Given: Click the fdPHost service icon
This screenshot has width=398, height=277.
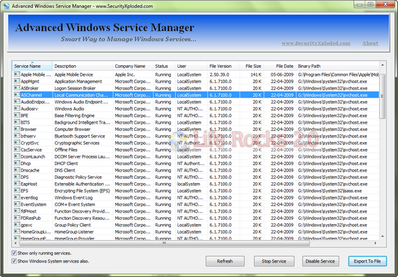Looking at the screenshot, I should pyautogui.click(x=17, y=211).
